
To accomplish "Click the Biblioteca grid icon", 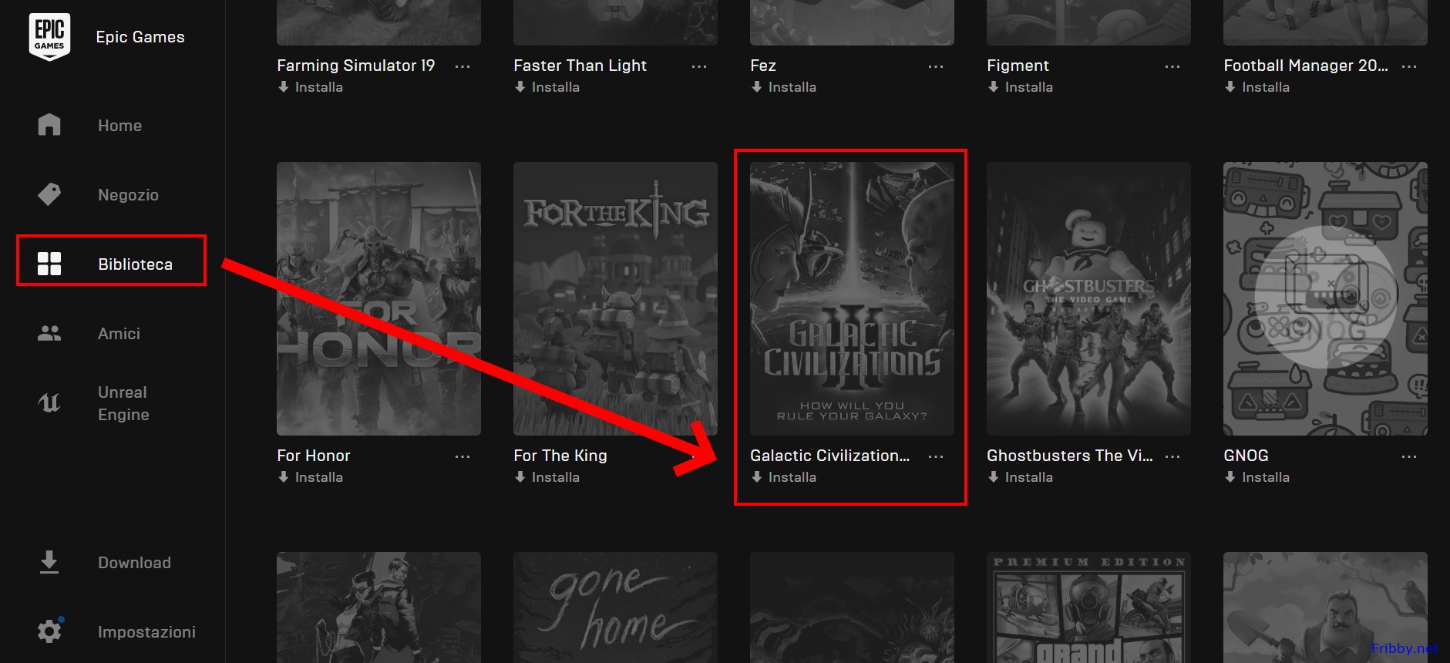I will pos(49,264).
